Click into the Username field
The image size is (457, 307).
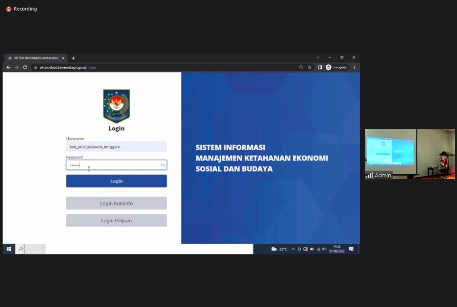click(116, 147)
